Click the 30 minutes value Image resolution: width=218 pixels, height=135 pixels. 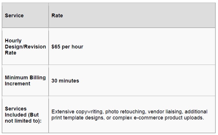point(65,81)
